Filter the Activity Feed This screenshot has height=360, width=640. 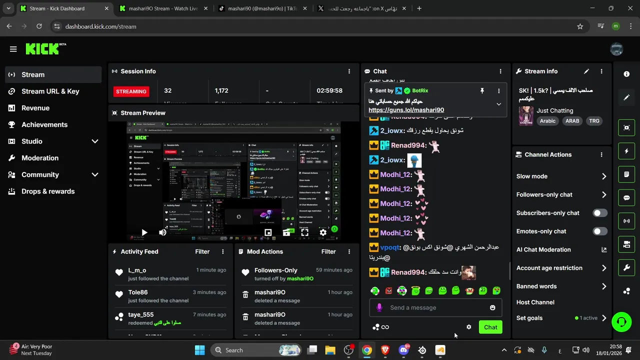pos(202,252)
